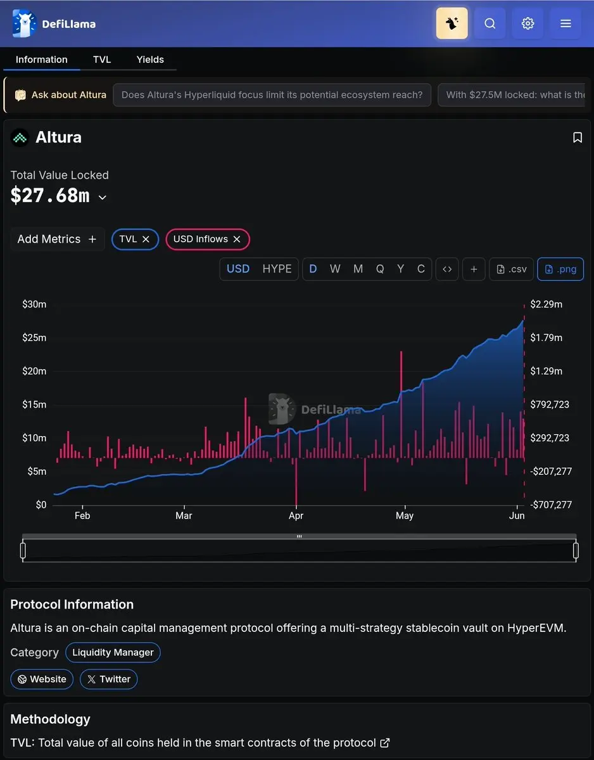Image resolution: width=594 pixels, height=760 pixels.
Task: Switch to the Information tab
Action: (x=42, y=60)
